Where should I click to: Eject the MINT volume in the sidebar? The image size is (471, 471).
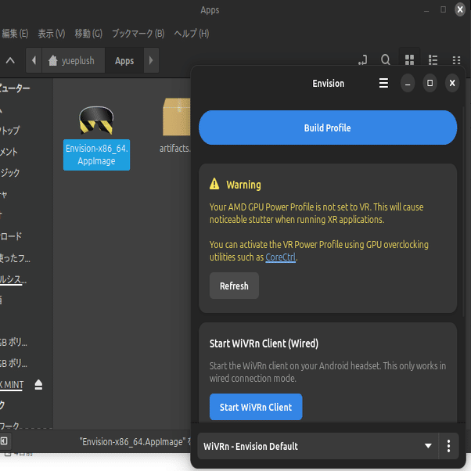click(x=38, y=384)
